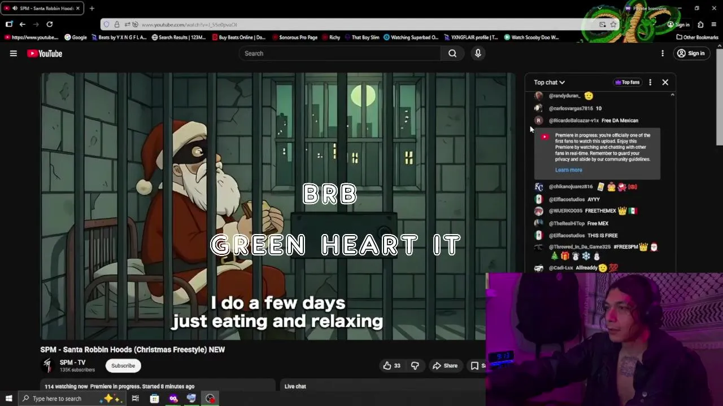Open live chat options three-dot menu
Viewport: 723px width, 406px height.
point(650,82)
